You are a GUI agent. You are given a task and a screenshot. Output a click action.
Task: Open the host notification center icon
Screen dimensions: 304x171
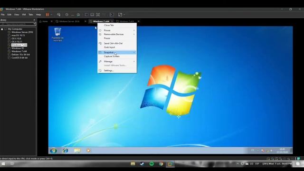click(298, 164)
